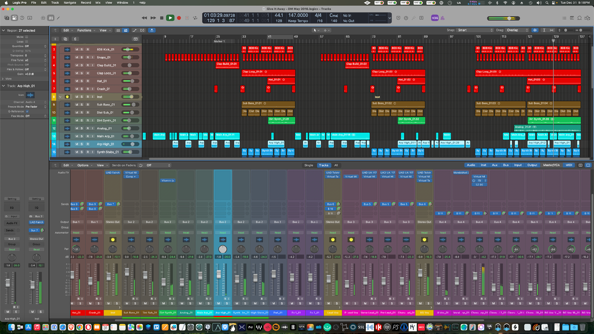Click the duplicate track icon

click(65, 39)
